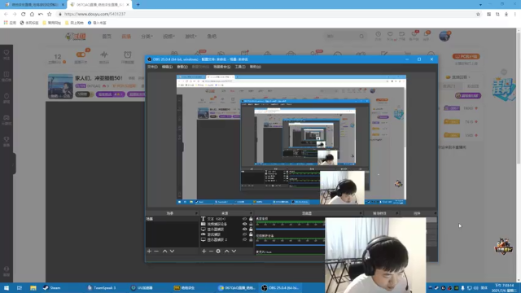
Task: Click the audio mixer dock header pop-out icon
Action: (x=361, y=213)
